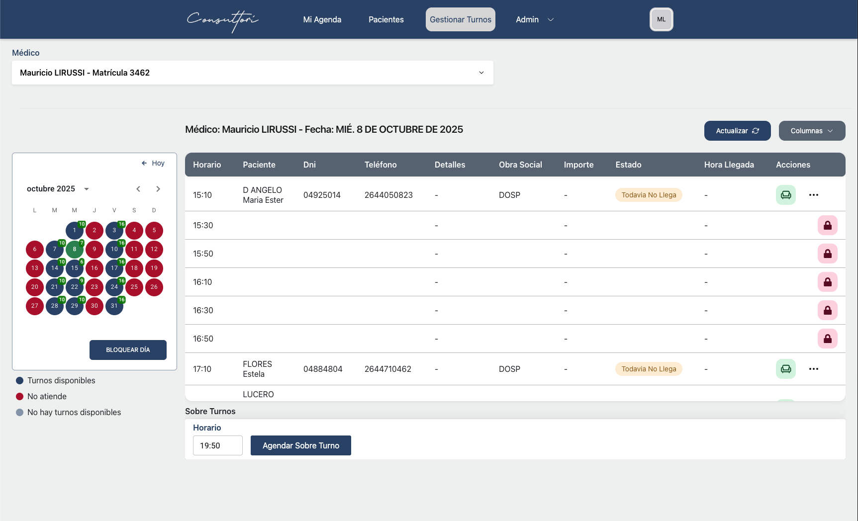Click the lock icon for 16:50 slot
The image size is (858, 521).
point(827,339)
